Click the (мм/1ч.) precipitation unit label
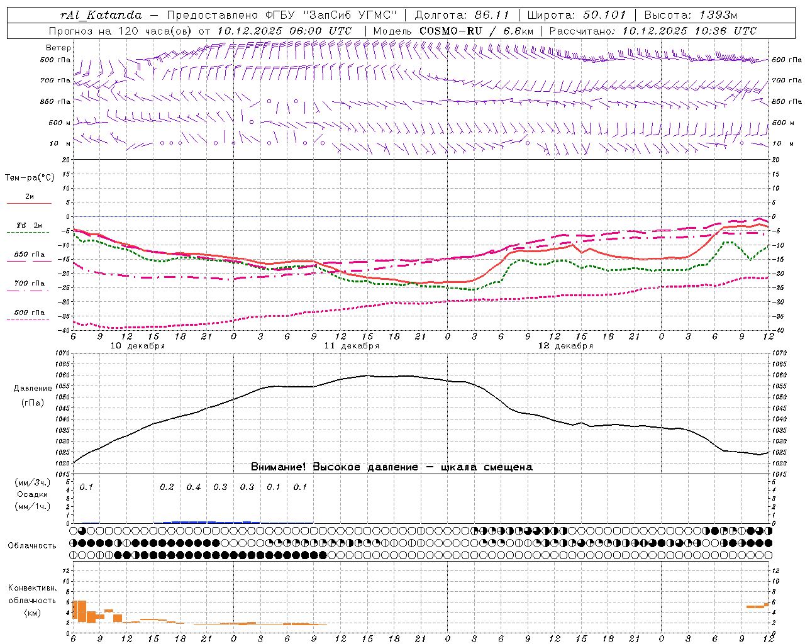The width and height of the screenshot is (805, 644). pyautogui.click(x=33, y=506)
